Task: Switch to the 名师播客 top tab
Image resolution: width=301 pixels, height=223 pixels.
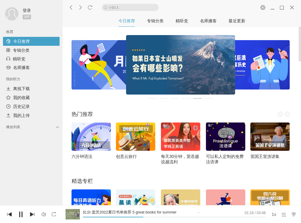Action: tap(208, 21)
